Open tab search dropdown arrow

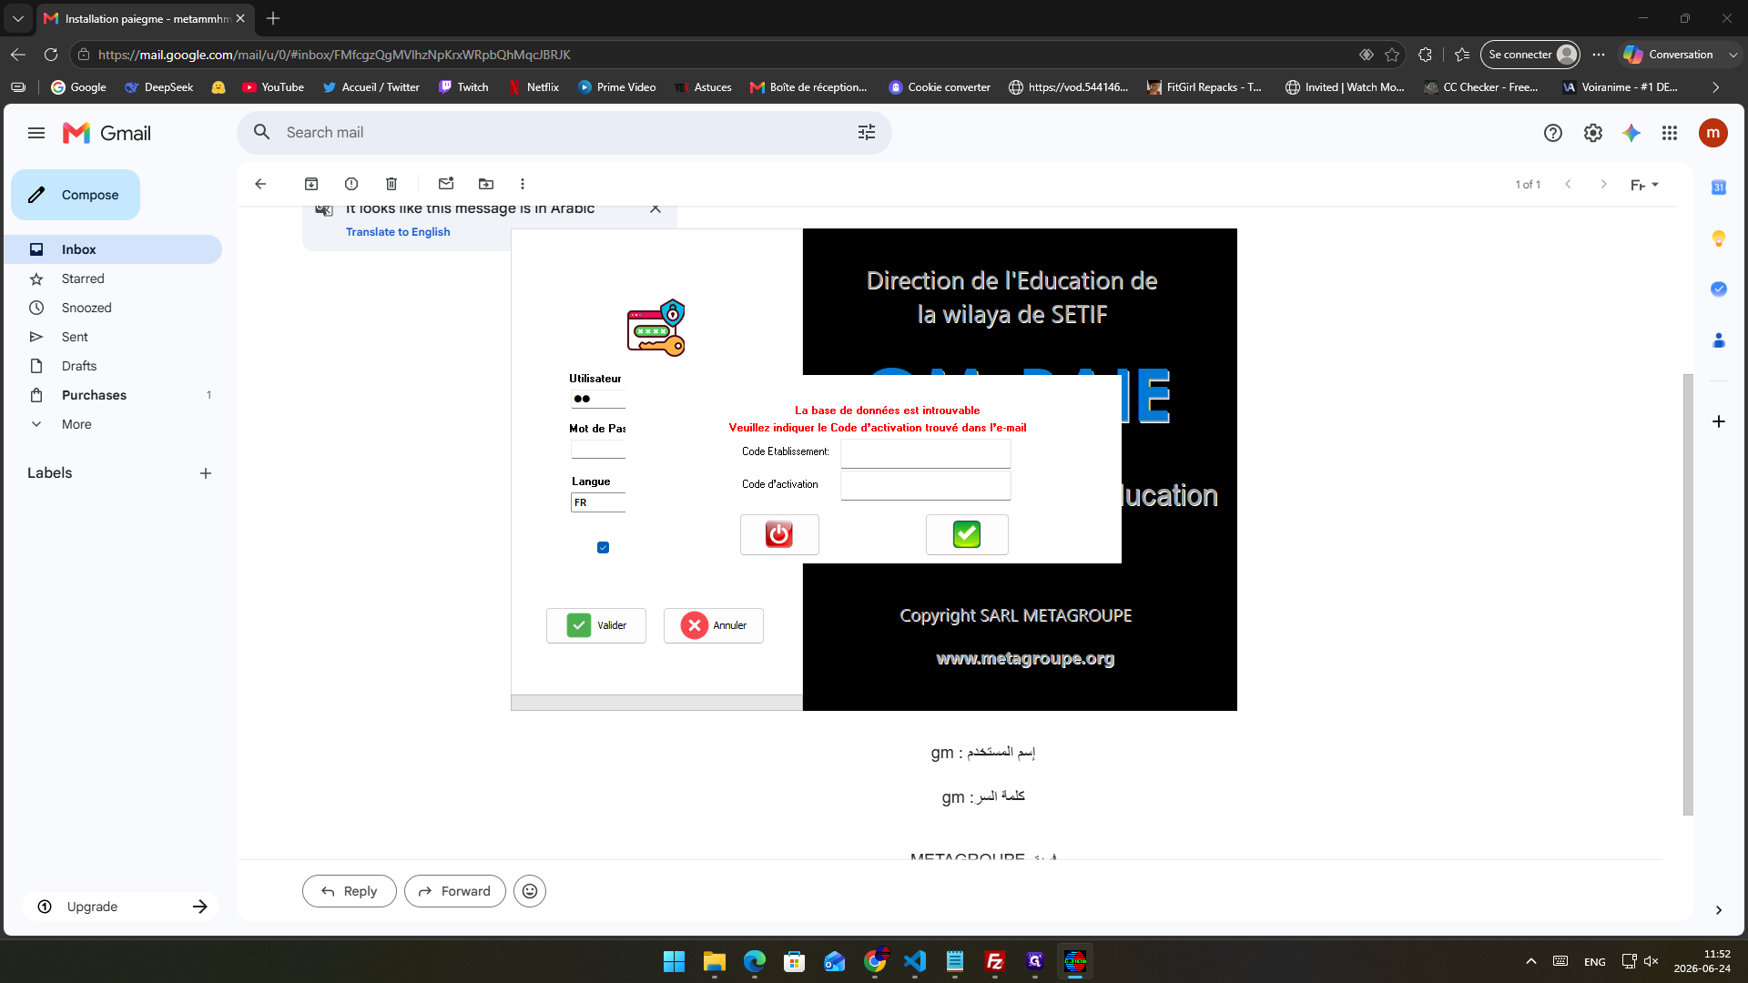18,18
